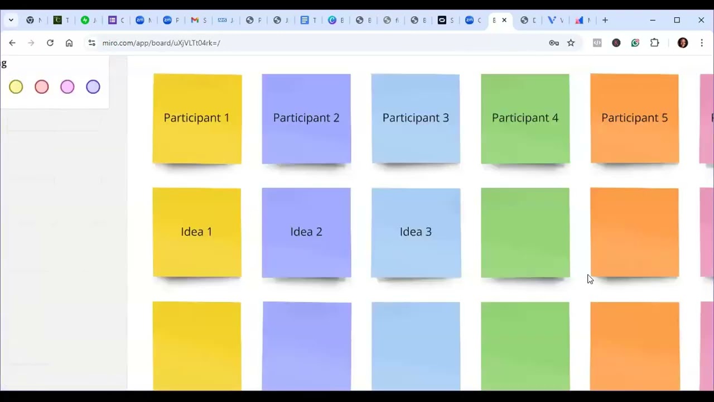Open the gray code-brackets extension icon
Viewport: 714px width, 402px height.
pyautogui.click(x=597, y=42)
